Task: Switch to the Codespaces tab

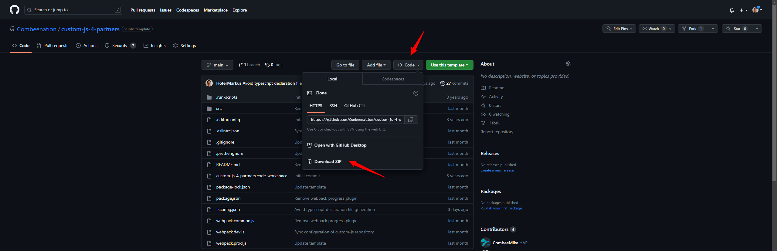Action: [x=393, y=79]
